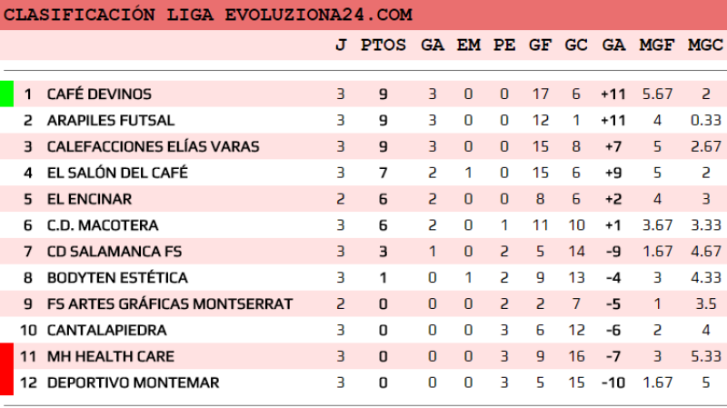Click the green marker beside position 1
The width and height of the screenshot is (727, 408).
click(x=6, y=94)
